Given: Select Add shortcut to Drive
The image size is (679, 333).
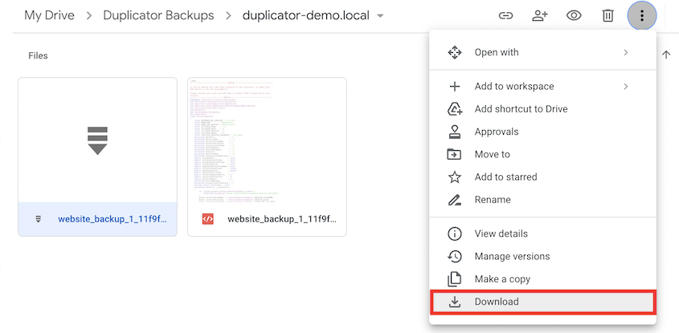Looking at the screenshot, I should tap(542, 109).
